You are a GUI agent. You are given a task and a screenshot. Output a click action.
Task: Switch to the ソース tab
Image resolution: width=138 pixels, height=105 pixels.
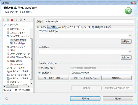86,27
